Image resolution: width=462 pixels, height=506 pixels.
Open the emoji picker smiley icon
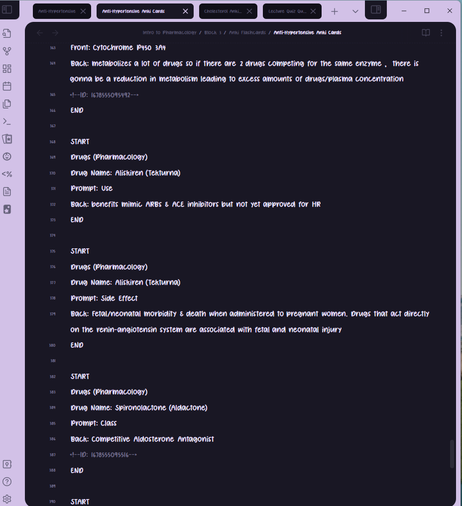(7, 156)
